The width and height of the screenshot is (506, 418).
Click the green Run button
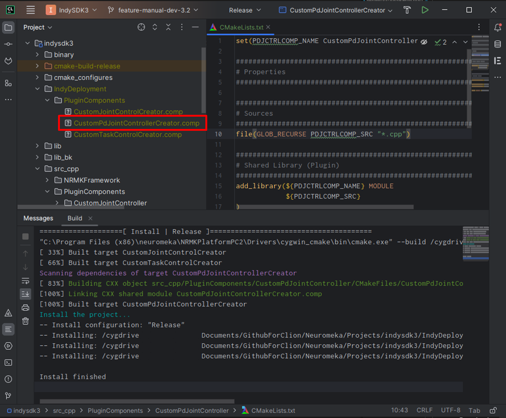pos(425,10)
